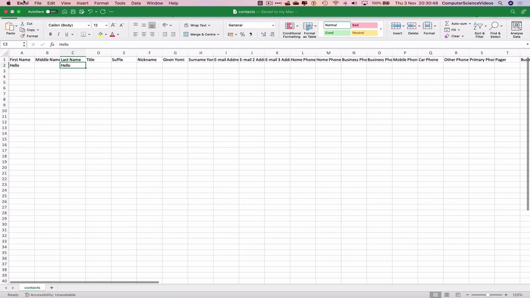Click Format as Table
This screenshot has width=530, height=298.
309,30
